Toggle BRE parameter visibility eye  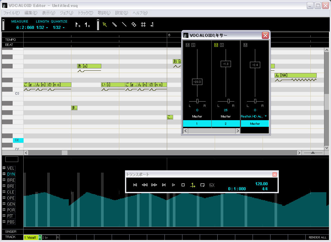point(4,180)
